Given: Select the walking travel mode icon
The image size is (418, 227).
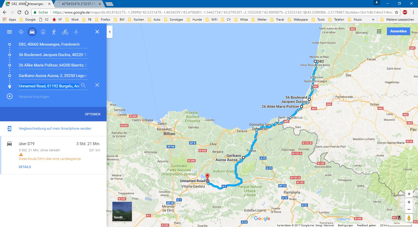Looking at the screenshot, I should click(54, 32).
